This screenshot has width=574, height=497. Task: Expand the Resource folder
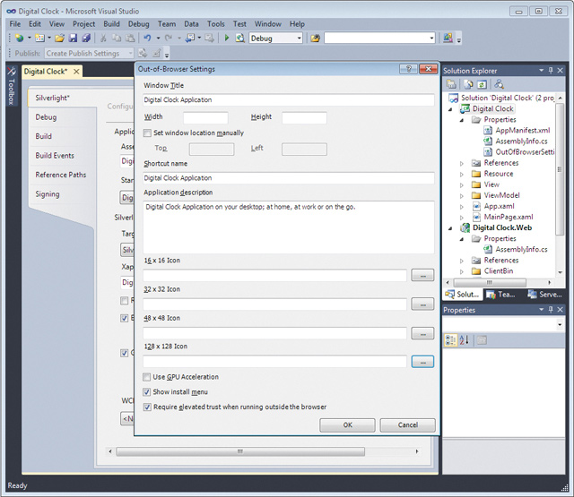point(462,174)
